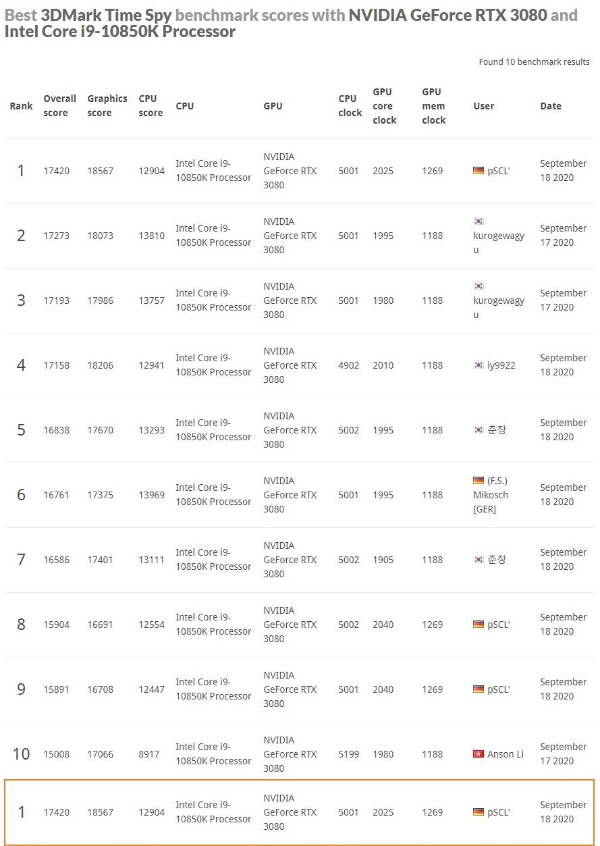This screenshot has height=846, width=600.
Task: Click the Korean flag beside iy9922
Action: [479, 365]
